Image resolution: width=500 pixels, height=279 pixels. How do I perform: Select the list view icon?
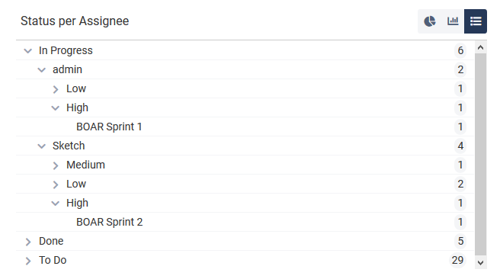[x=476, y=21]
